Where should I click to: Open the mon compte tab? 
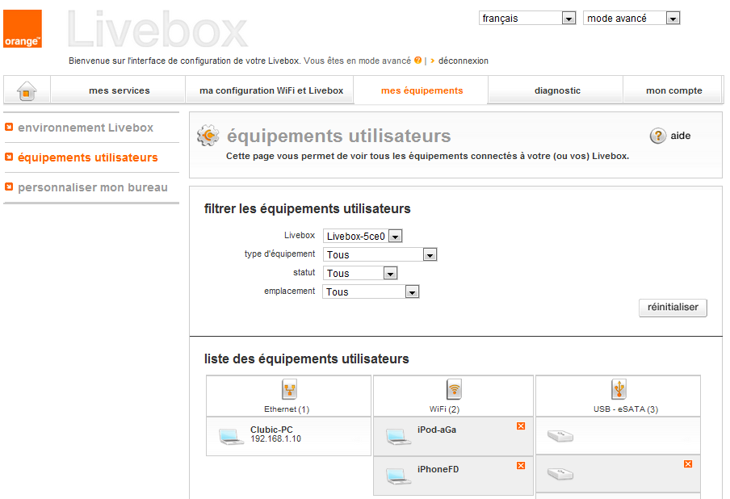point(673,90)
